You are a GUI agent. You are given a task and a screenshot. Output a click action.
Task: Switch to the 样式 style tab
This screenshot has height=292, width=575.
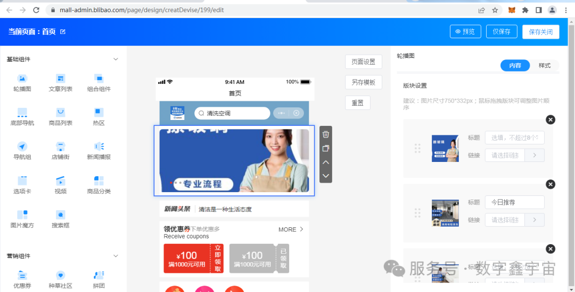[545, 65]
